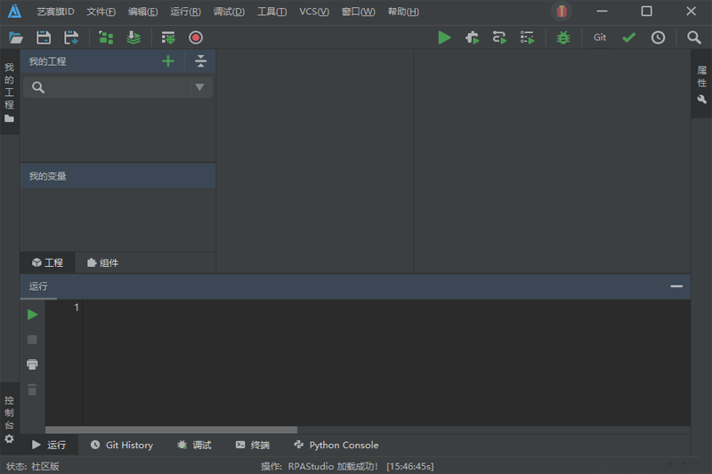Image resolution: width=712 pixels, height=474 pixels.
Task: Open the 编辑(E) menu
Action: click(x=142, y=12)
